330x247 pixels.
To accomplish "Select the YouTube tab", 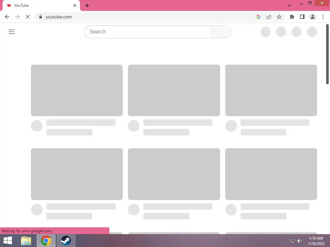I will (x=41, y=5).
